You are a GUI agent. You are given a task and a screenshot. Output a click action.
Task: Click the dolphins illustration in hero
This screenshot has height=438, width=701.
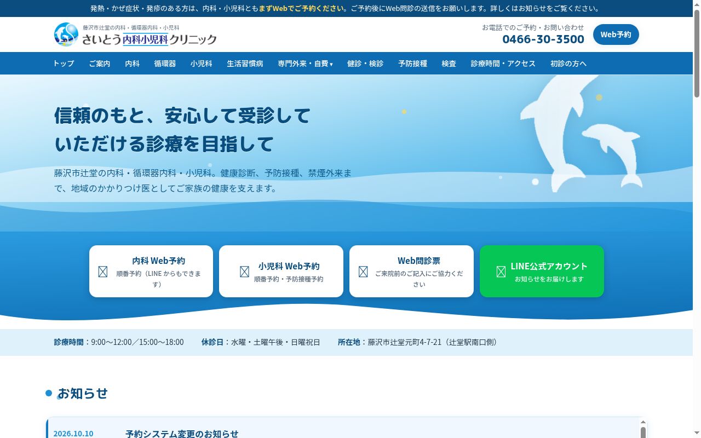[582, 134]
